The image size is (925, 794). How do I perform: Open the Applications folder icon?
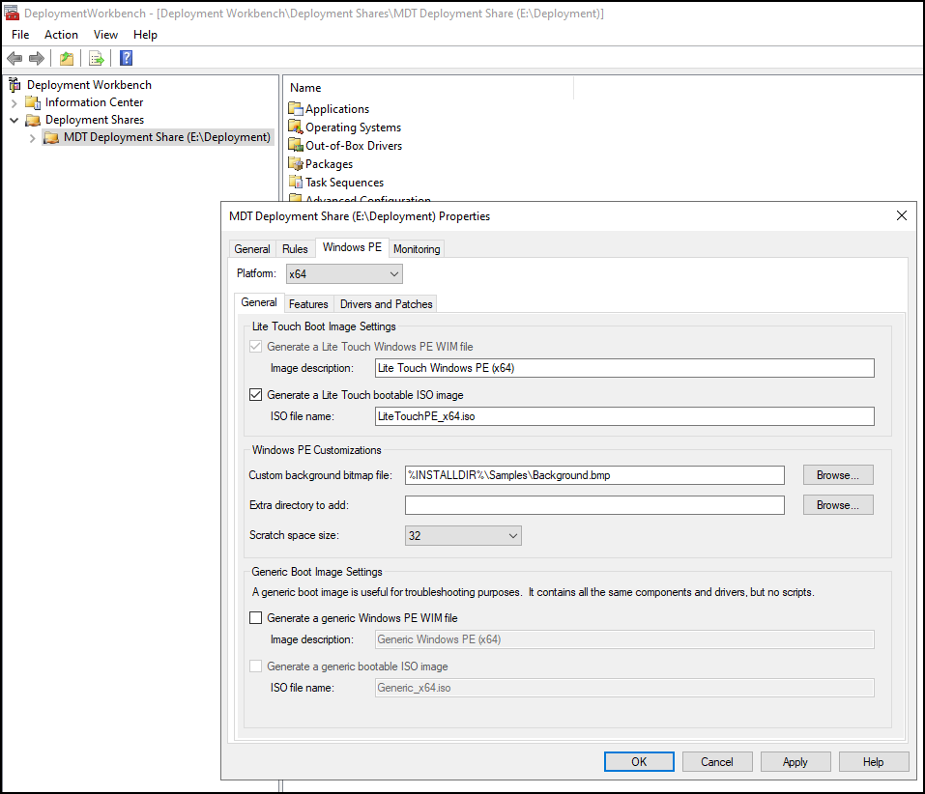tap(296, 109)
